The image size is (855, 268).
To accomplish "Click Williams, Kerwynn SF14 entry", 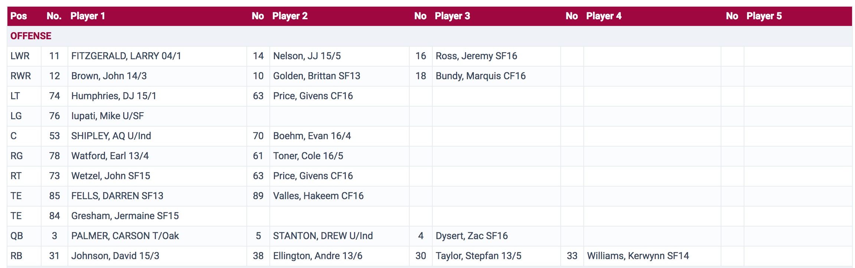I will (x=638, y=256).
